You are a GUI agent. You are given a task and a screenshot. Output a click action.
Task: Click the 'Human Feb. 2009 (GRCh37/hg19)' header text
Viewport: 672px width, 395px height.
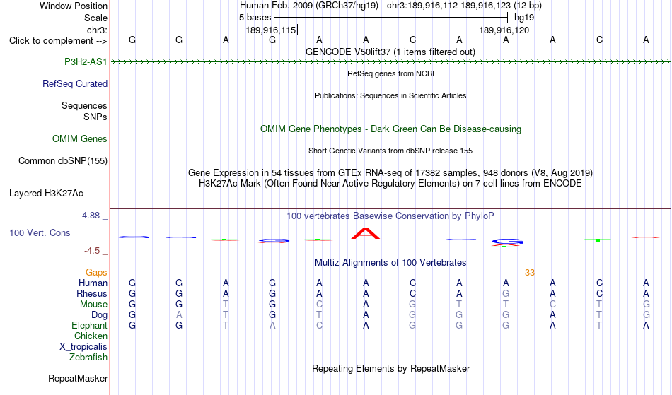(309, 6)
